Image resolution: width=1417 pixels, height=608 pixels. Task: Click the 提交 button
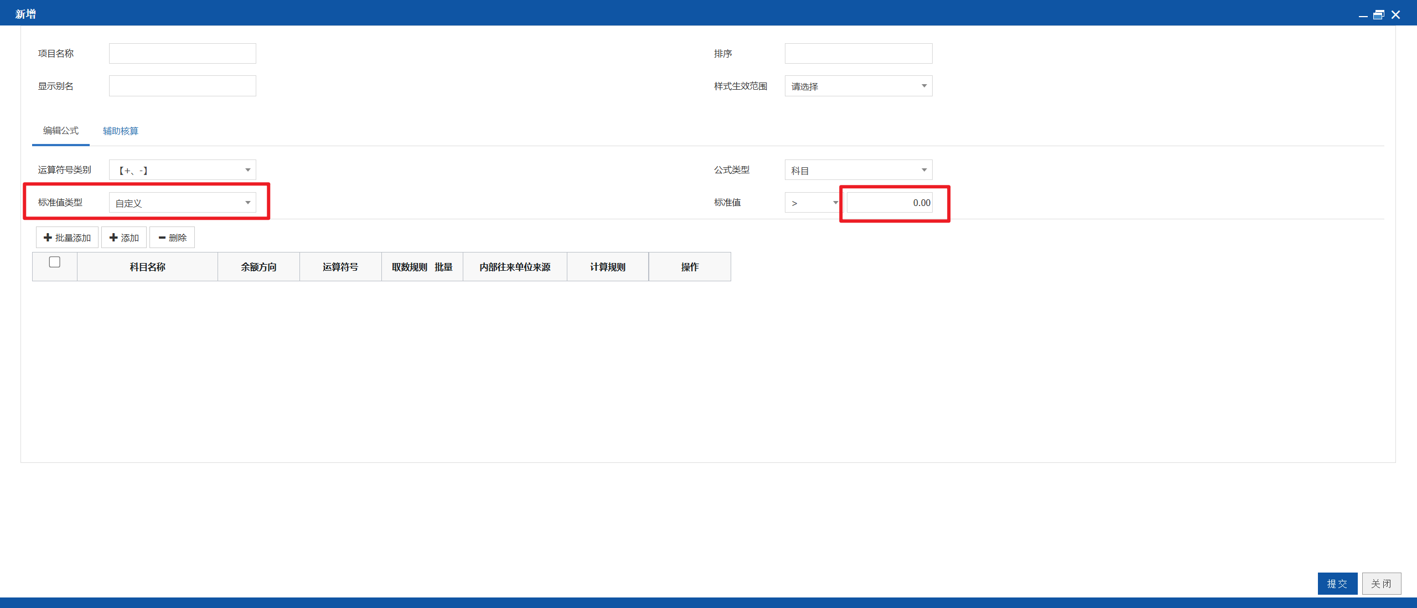[1337, 584]
